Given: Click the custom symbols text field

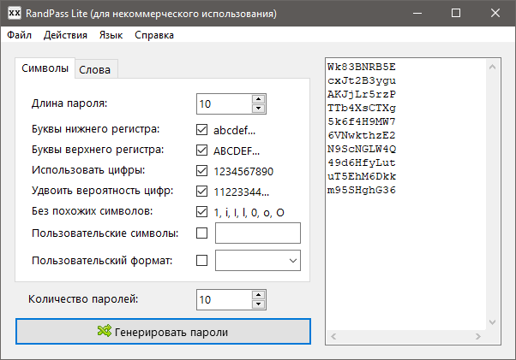Looking at the screenshot, I should point(258,233).
